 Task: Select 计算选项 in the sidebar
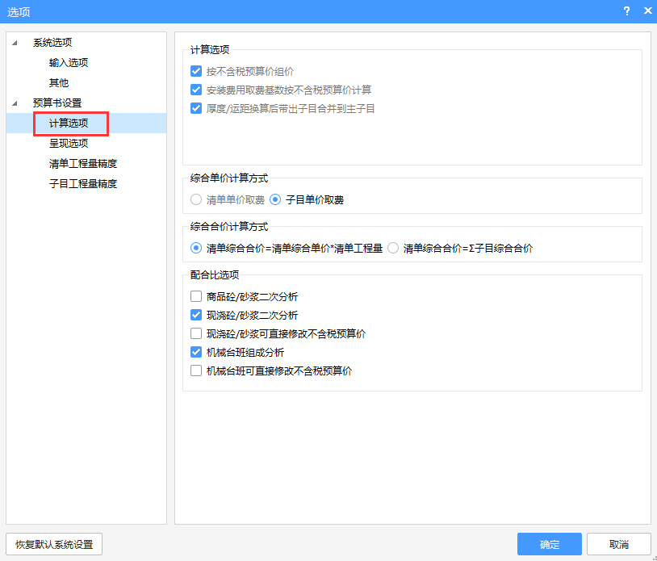pos(69,124)
